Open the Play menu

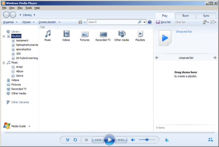(20, 8)
